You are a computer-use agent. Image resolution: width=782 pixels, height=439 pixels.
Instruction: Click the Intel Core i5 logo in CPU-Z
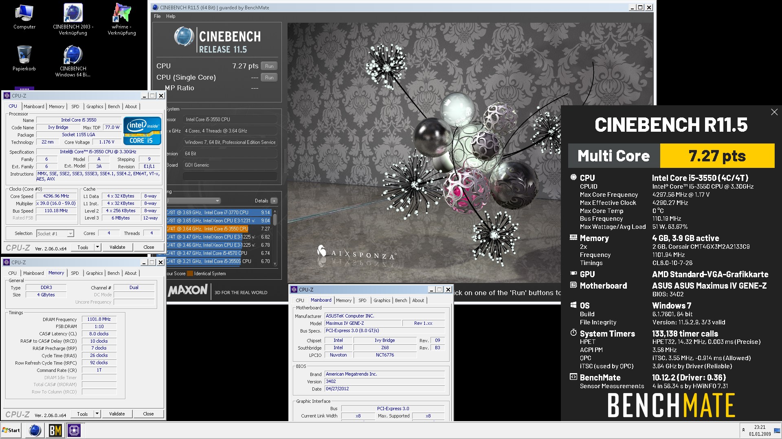pos(142,130)
